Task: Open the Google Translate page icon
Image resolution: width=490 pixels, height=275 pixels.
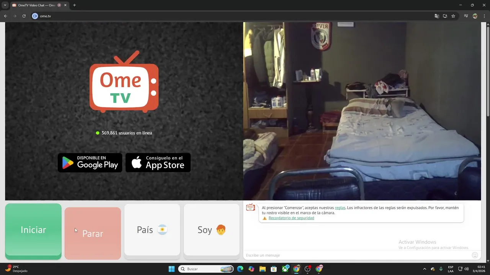Action: [437, 16]
